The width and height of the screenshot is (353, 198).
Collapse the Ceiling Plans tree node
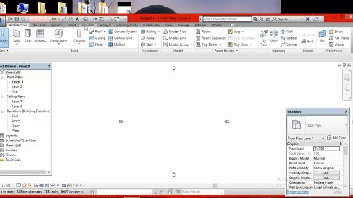coord(2,97)
